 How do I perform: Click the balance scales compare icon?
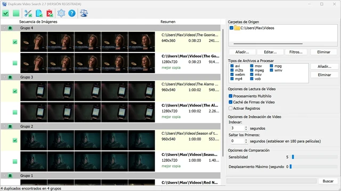[84, 13]
